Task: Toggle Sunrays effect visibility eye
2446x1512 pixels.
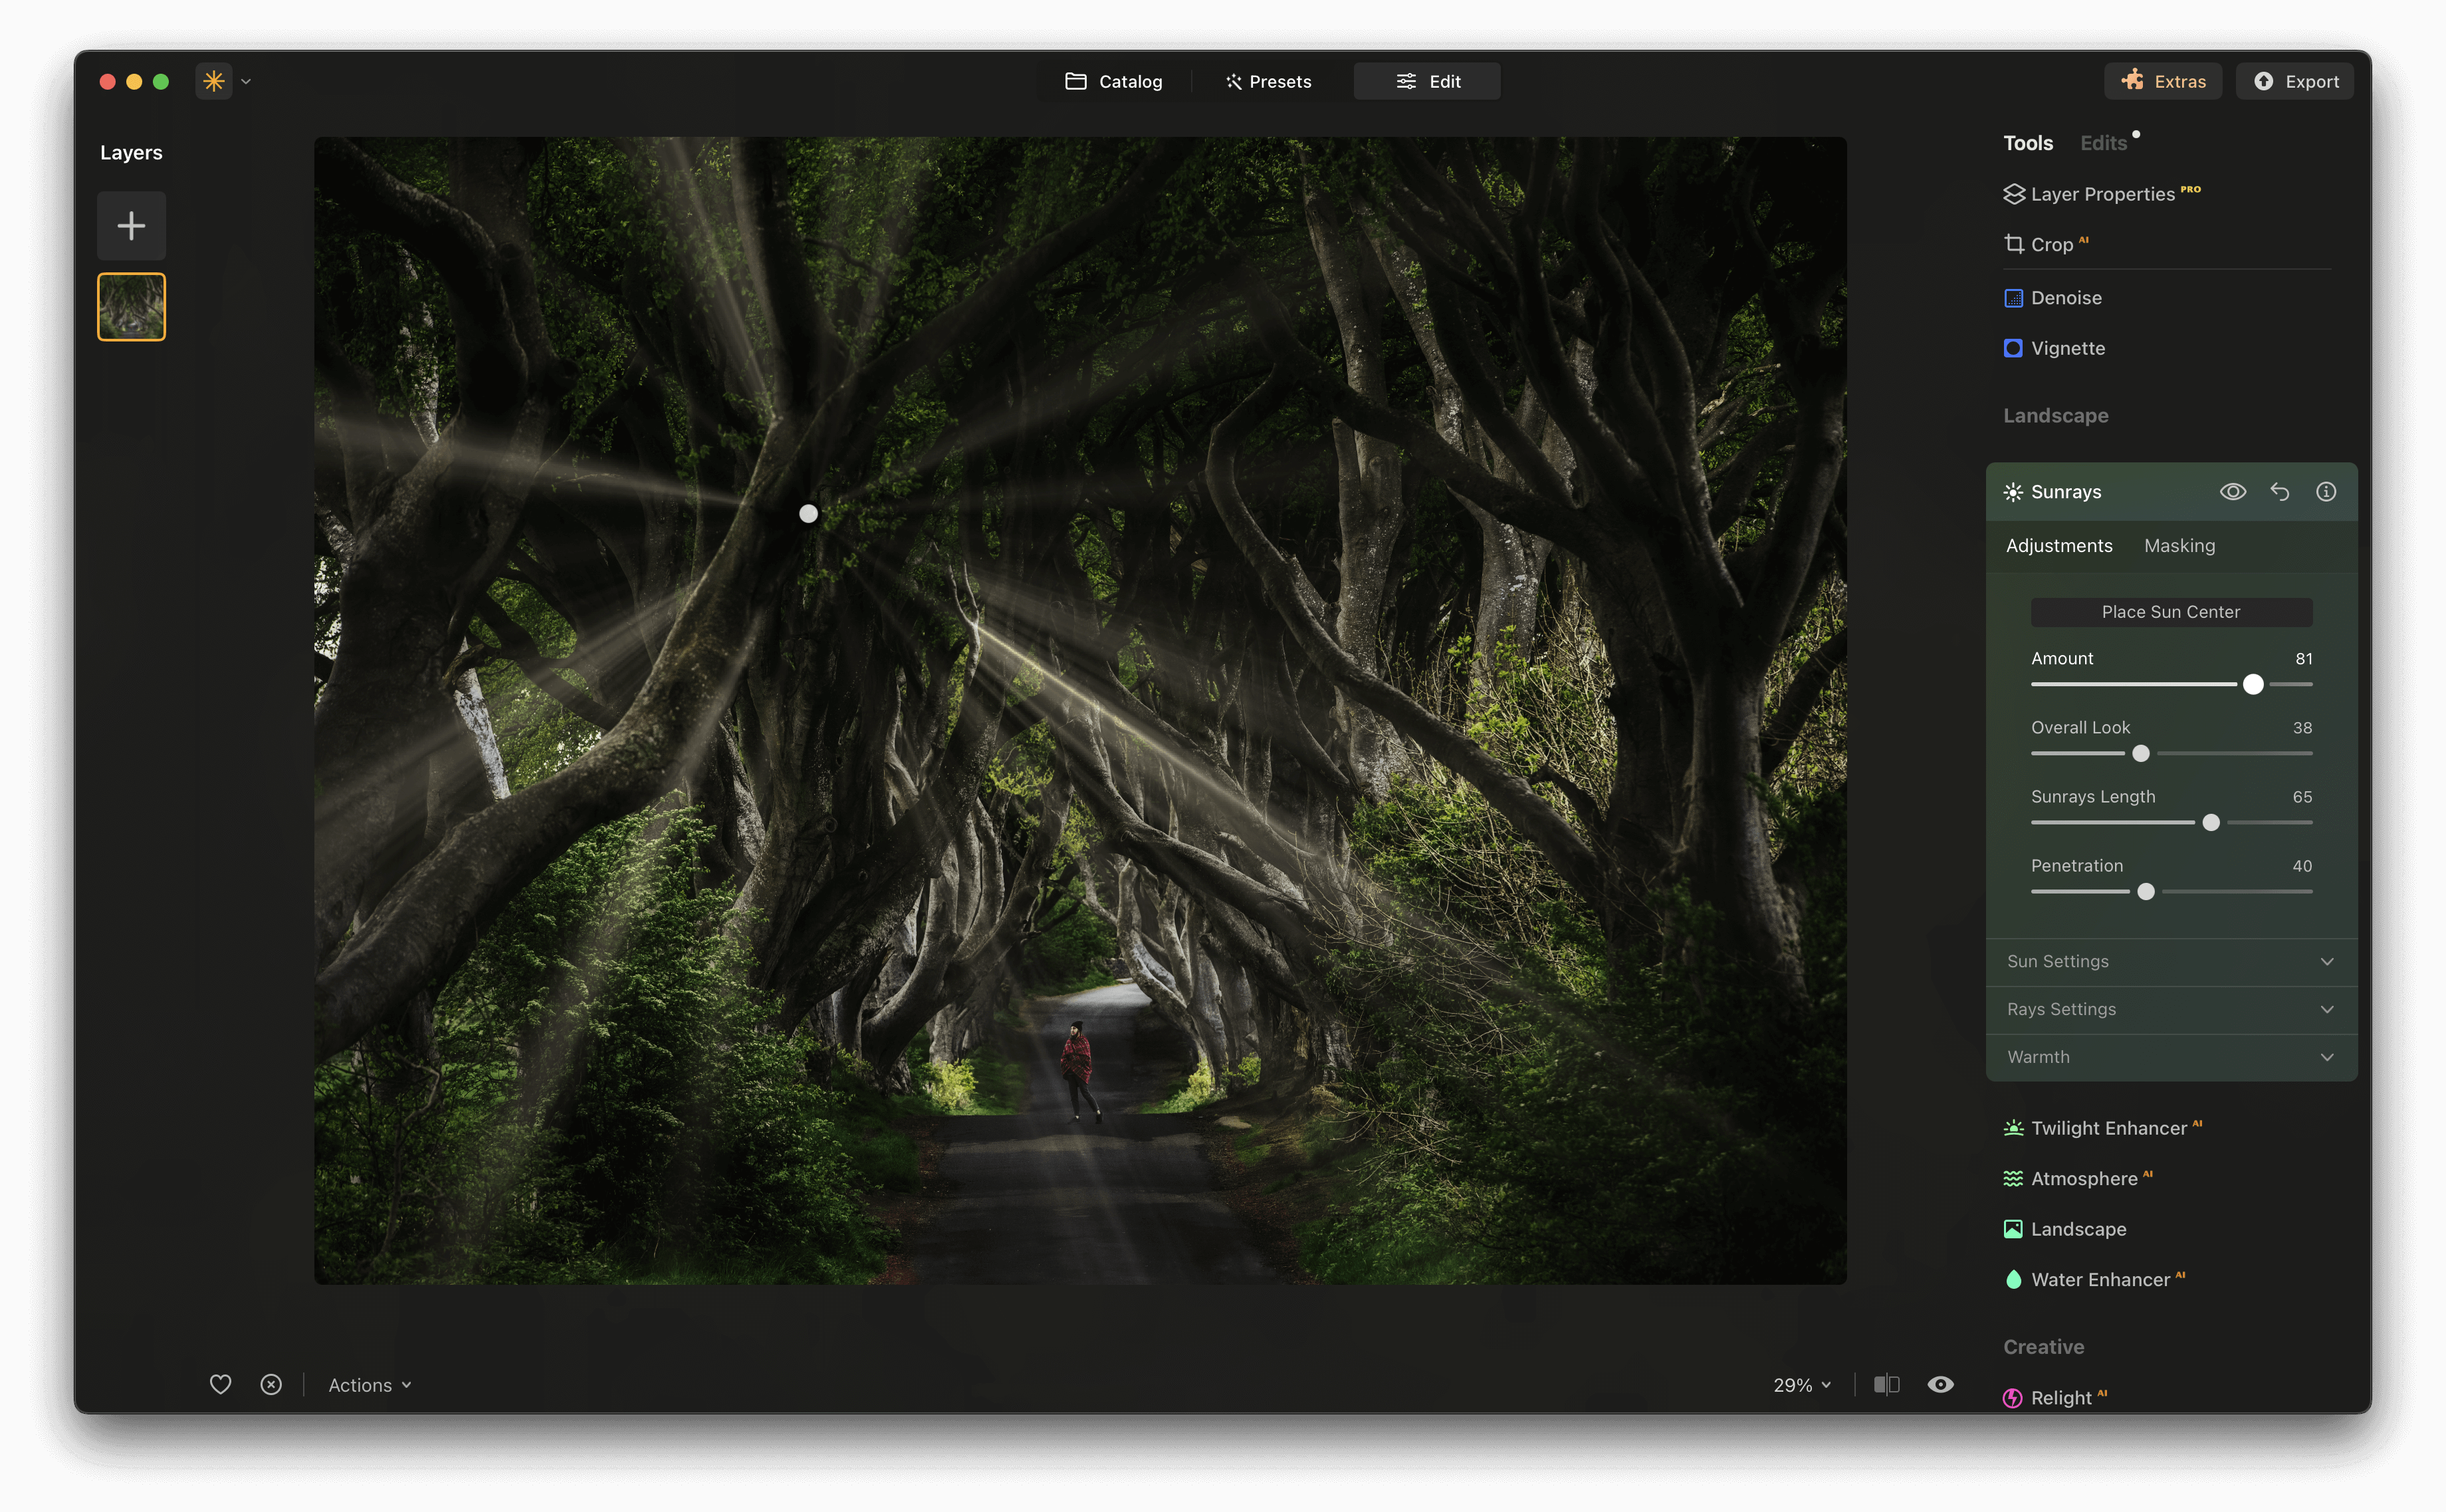Action: [x=2233, y=492]
